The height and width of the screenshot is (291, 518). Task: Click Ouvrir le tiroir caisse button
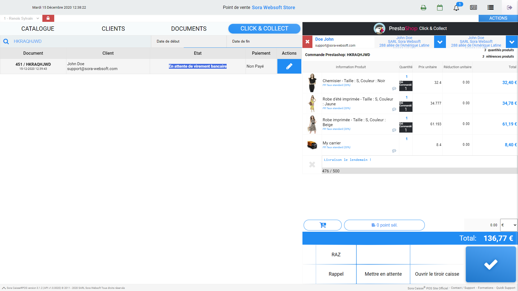437,274
